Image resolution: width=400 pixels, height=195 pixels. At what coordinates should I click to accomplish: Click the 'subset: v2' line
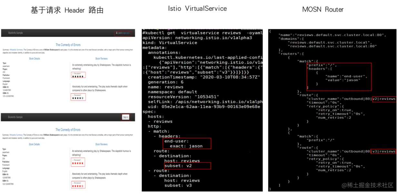pos(178,166)
